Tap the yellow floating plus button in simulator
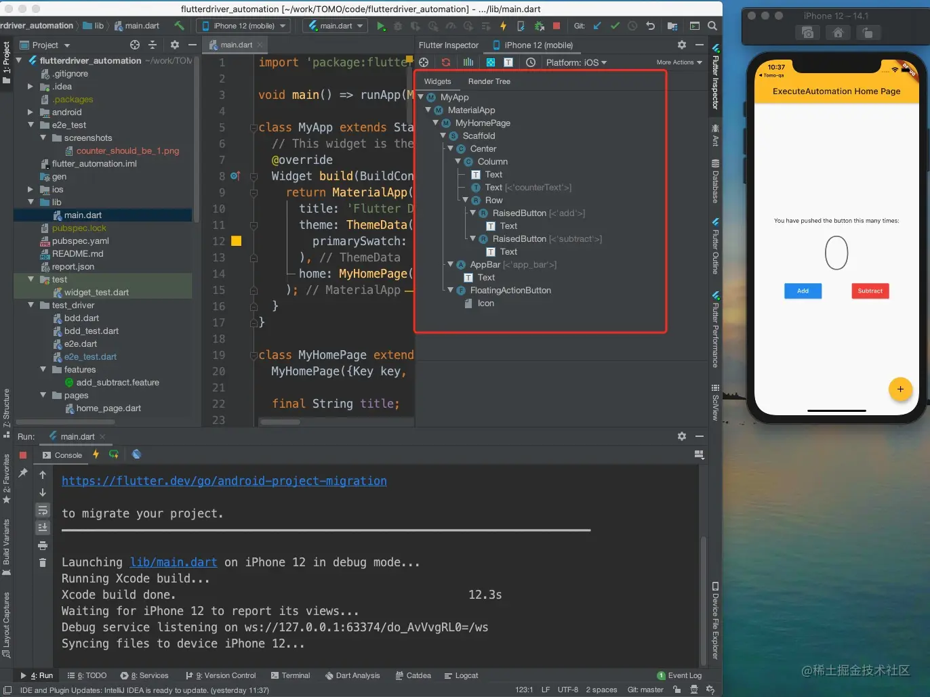The image size is (930, 697). click(900, 389)
